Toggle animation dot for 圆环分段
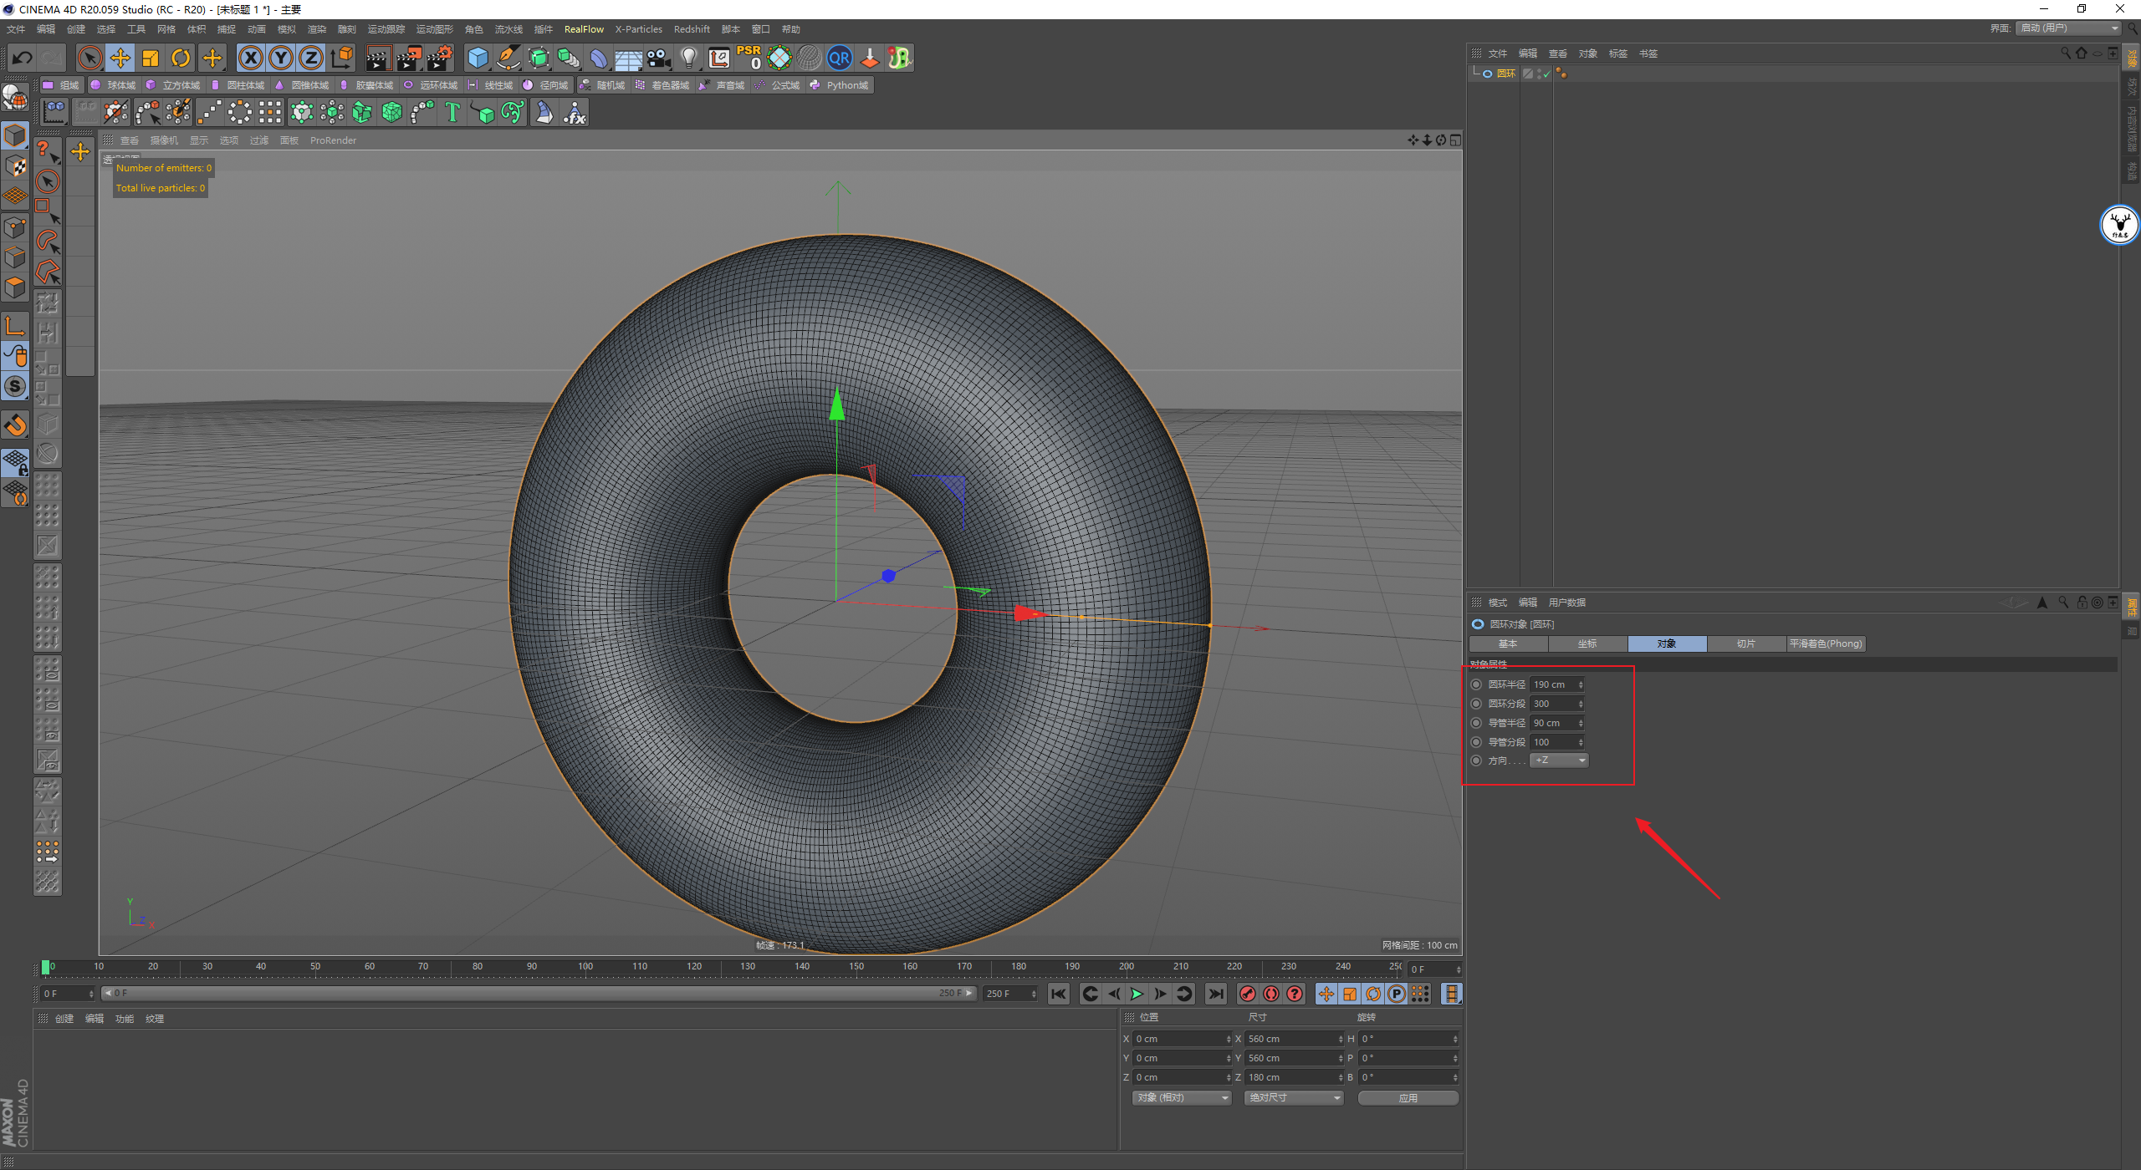This screenshot has width=2141, height=1170. tap(1476, 704)
